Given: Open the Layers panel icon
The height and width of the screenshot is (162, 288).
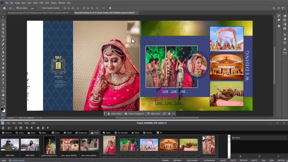Looking at the screenshot, I should tap(279, 26).
